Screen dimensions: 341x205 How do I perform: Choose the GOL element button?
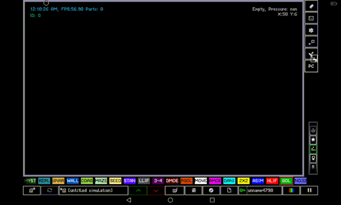(286, 181)
